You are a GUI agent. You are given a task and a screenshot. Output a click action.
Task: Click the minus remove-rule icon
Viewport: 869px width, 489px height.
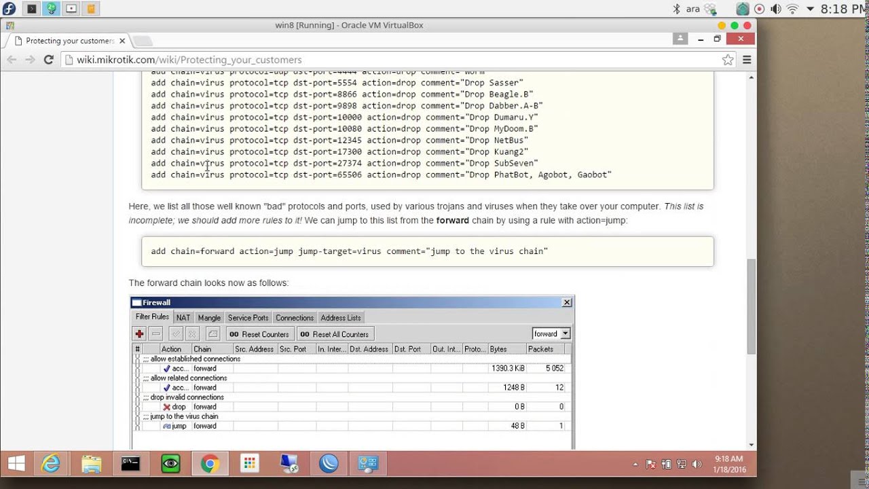[156, 333]
